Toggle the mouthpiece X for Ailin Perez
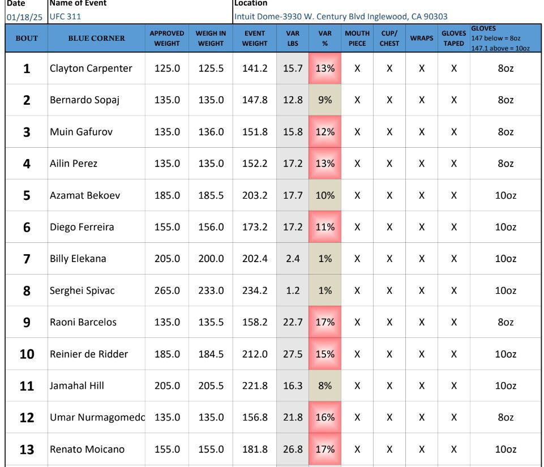This screenshot has width=544, height=467. 357,164
